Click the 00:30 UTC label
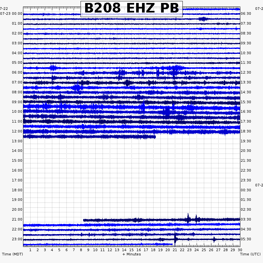Viewport: 263px width, 263px height. 246,190
